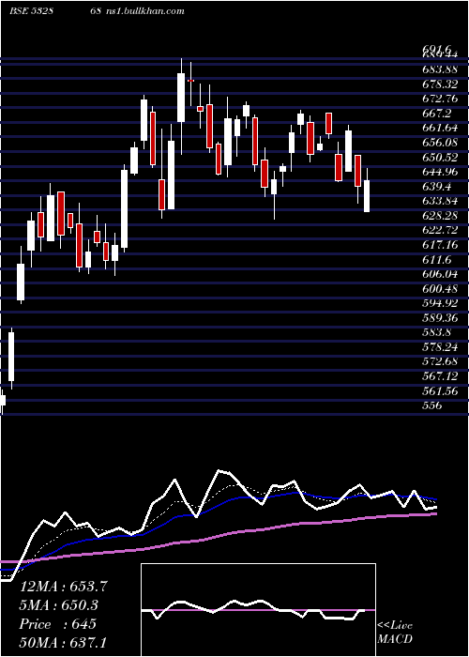Select the 594.92 price axis label
The height and width of the screenshot is (657, 469).
click(439, 303)
